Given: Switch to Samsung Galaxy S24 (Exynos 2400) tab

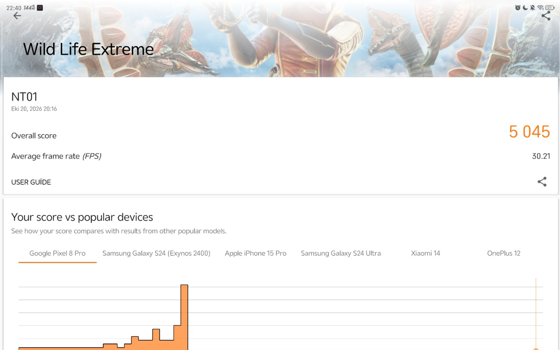Looking at the screenshot, I should pyautogui.click(x=156, y=253).
